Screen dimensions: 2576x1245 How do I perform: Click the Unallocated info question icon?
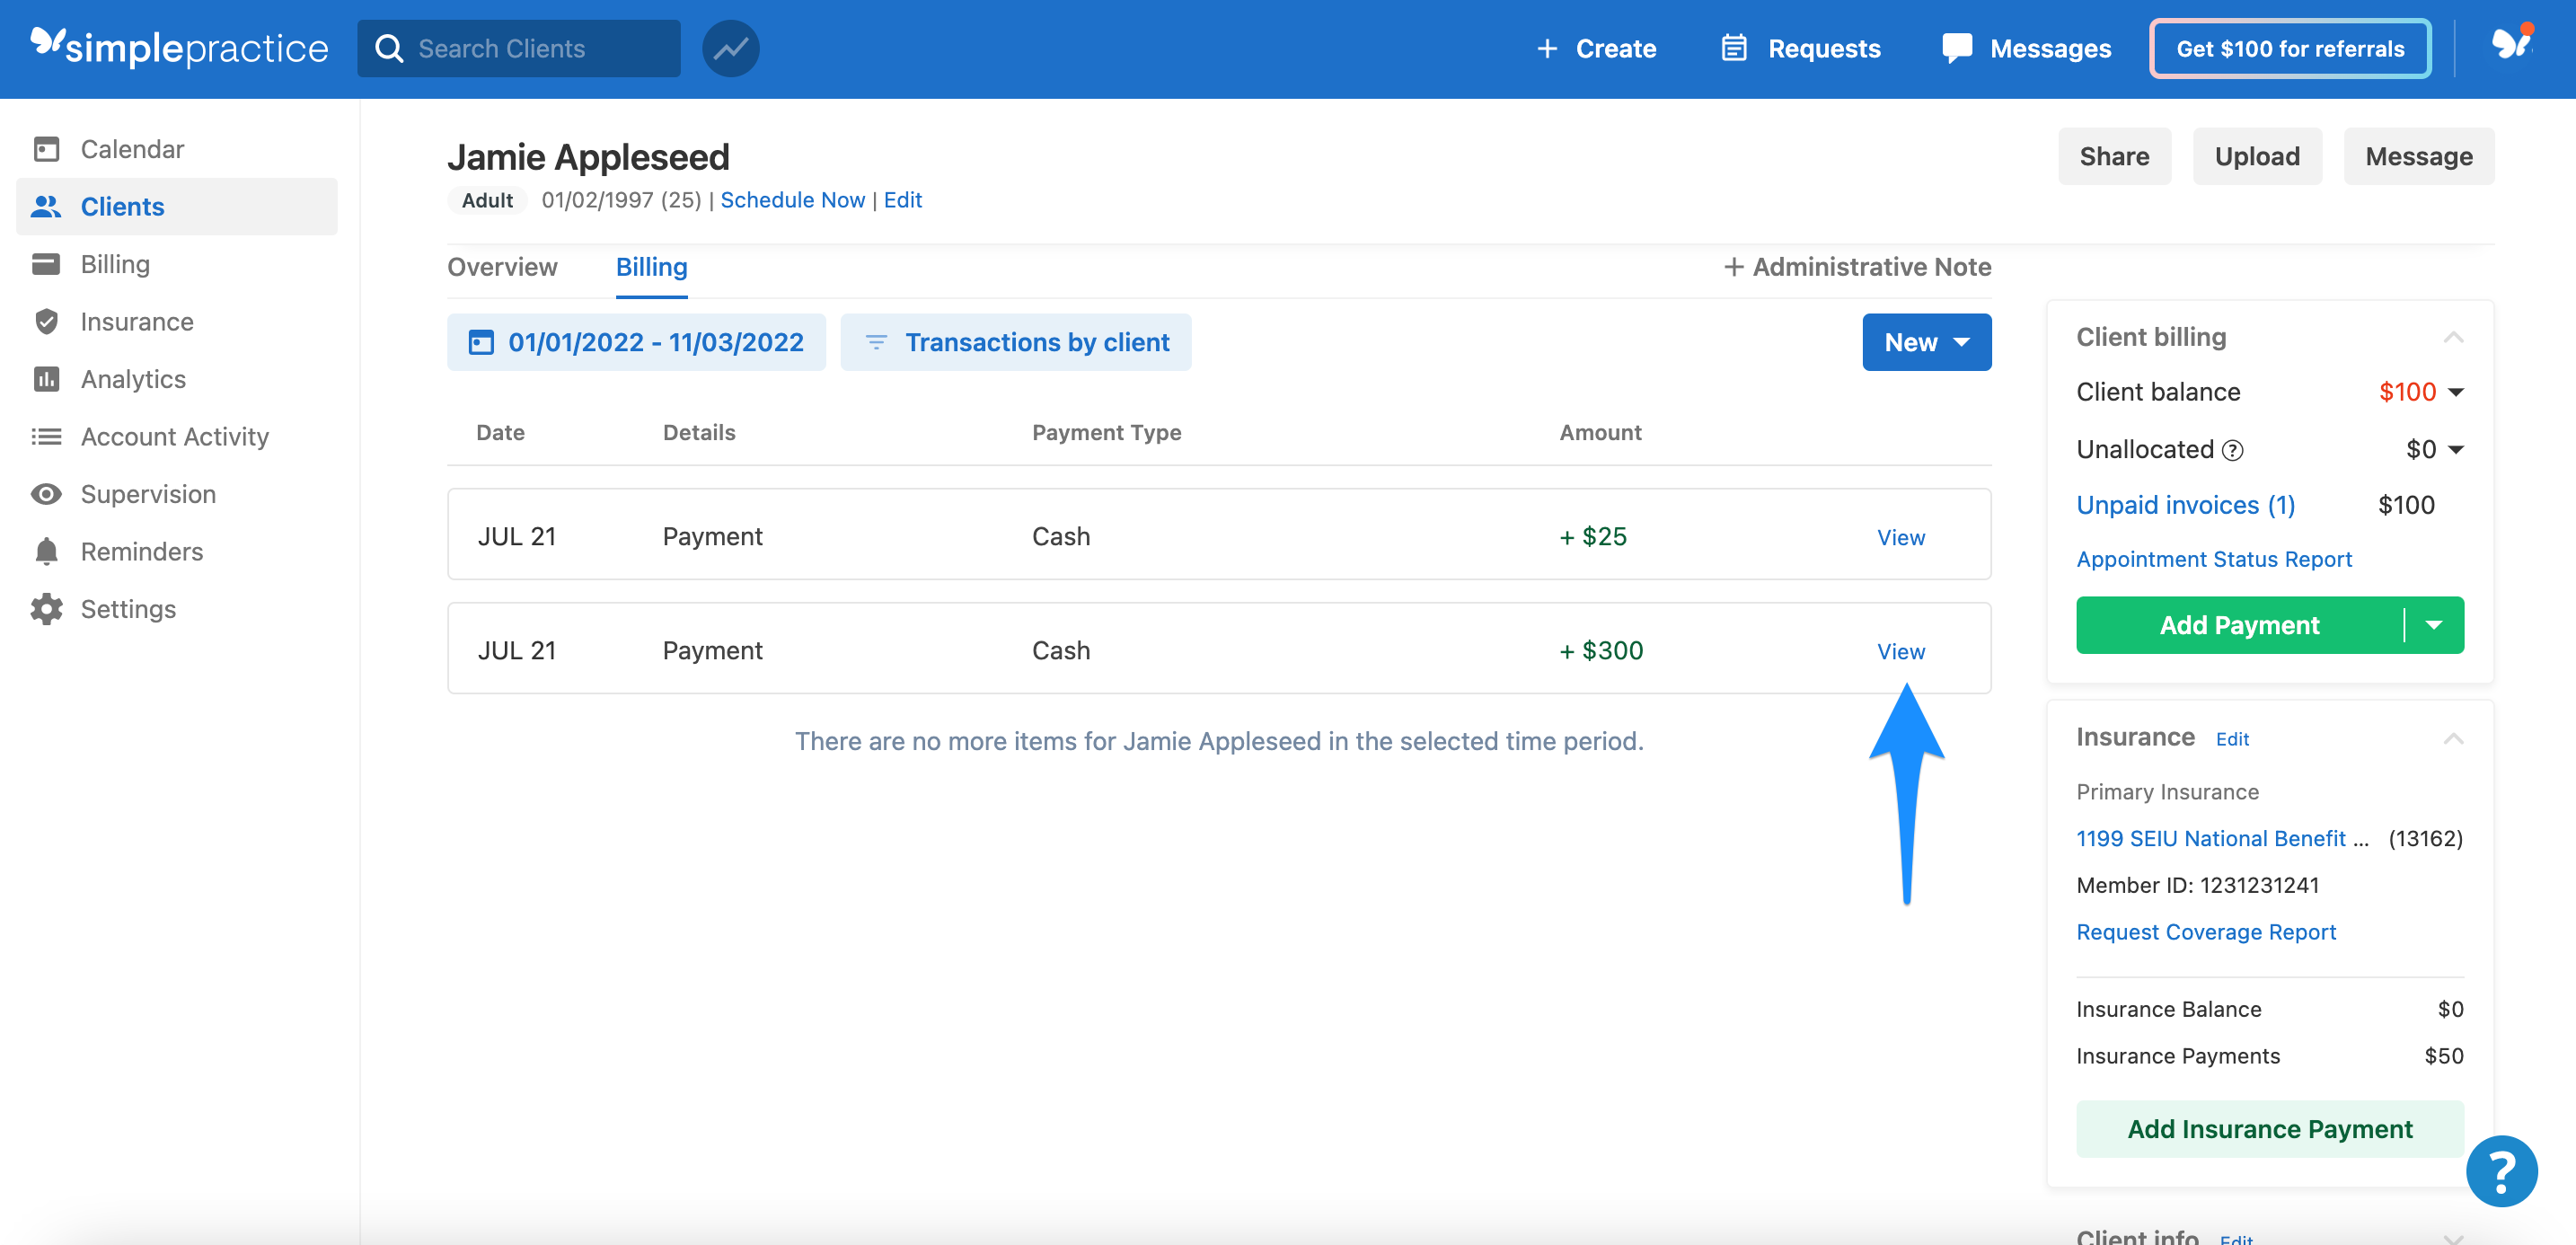tap(2232, 450)
